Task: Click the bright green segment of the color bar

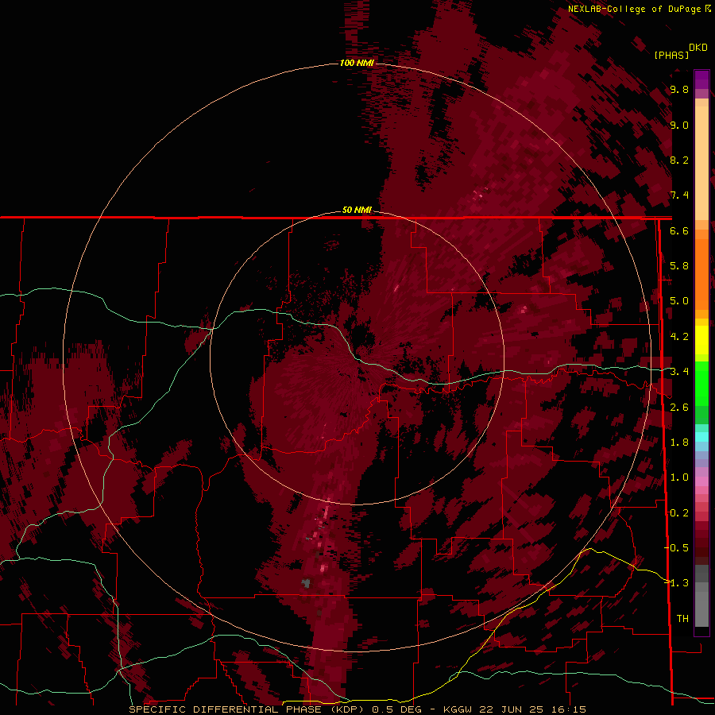Action: click(701, 383)
